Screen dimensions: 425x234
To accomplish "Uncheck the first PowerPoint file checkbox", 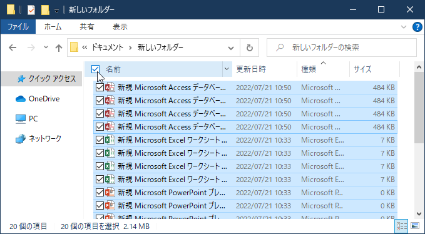I will 100,193.
